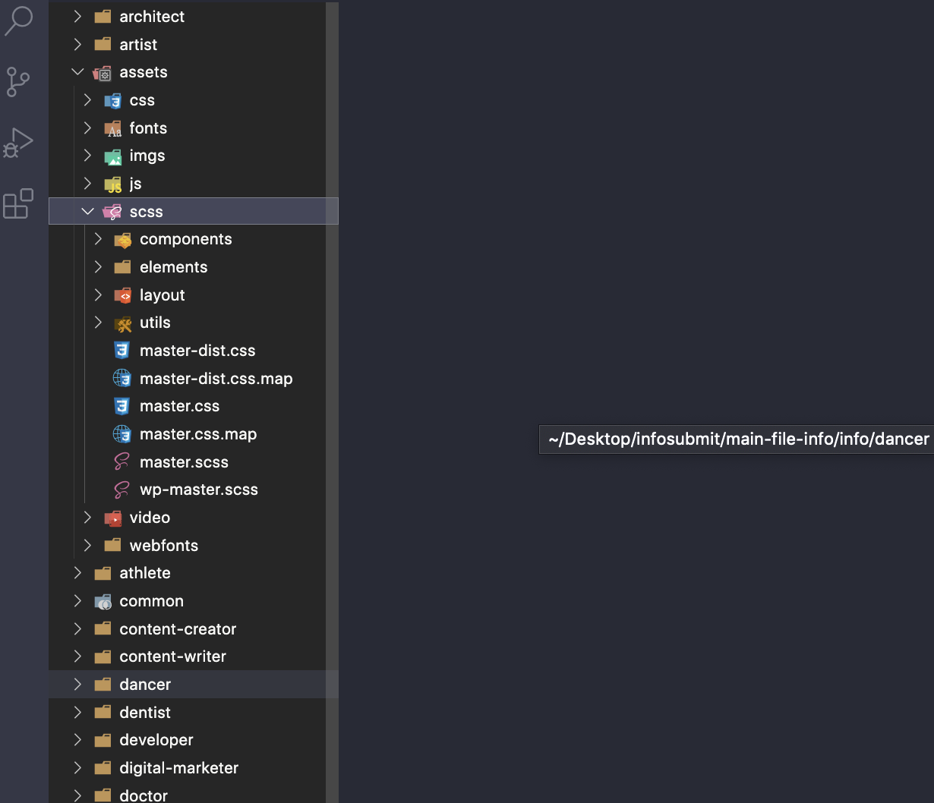Expand the architect folder chevron
The height and width of the screenshot is (803, 934).
(77, 17)
